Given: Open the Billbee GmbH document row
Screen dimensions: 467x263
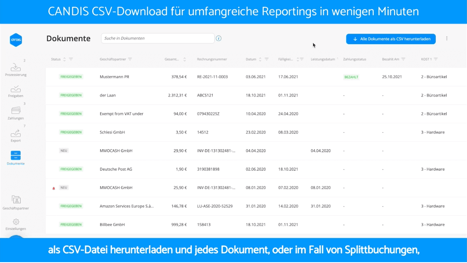Looking at the screenshot, I should click(256, 225).
